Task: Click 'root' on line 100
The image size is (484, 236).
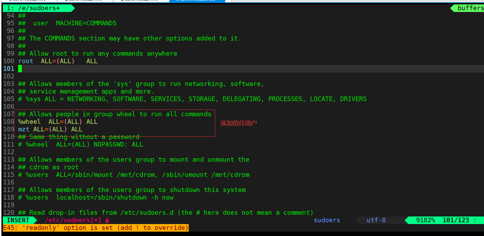Action: (x=26, y=61)
